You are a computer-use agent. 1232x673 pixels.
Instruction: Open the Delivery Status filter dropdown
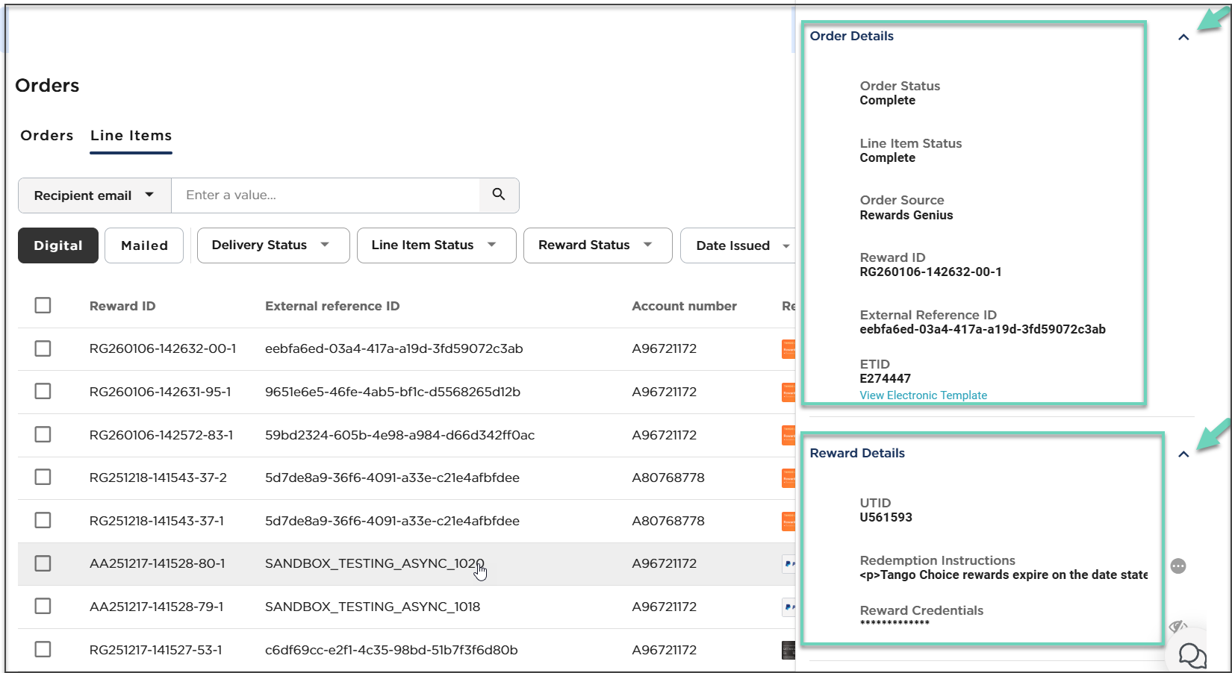coord(273,245)
